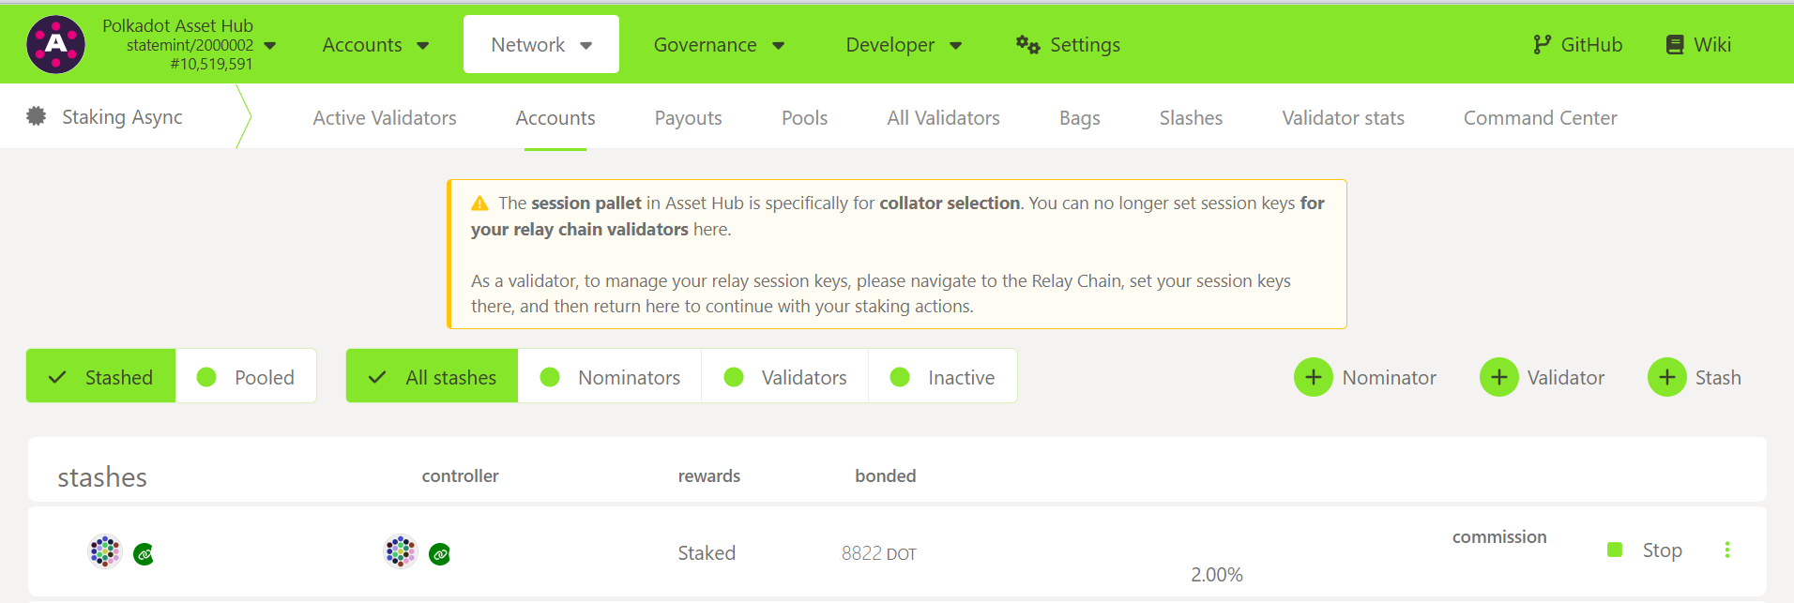The image size is (1794, 603).
Task: Click Stop on the staking account
Action: (1661, 550)
